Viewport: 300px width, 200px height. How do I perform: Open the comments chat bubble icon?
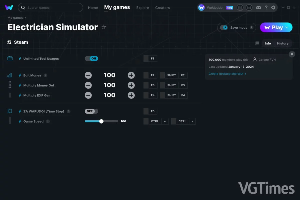tap(257, 43)
